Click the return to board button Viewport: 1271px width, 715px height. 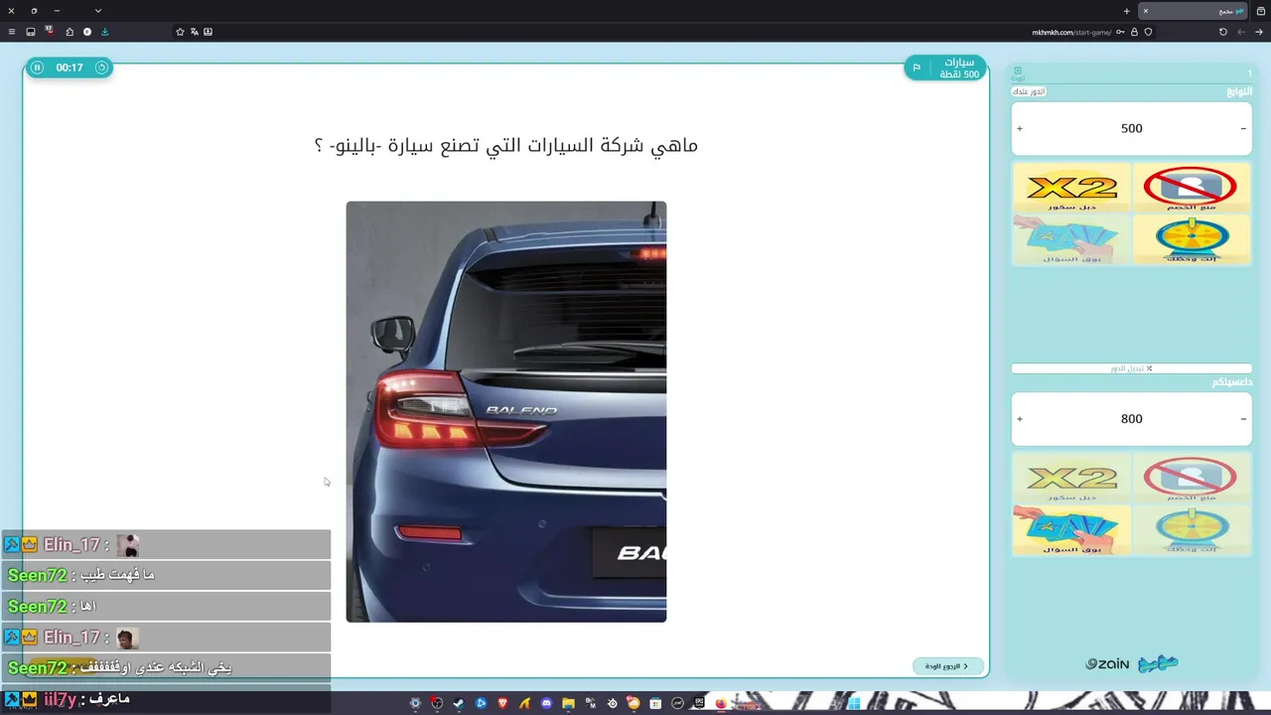tap(947, 666)
